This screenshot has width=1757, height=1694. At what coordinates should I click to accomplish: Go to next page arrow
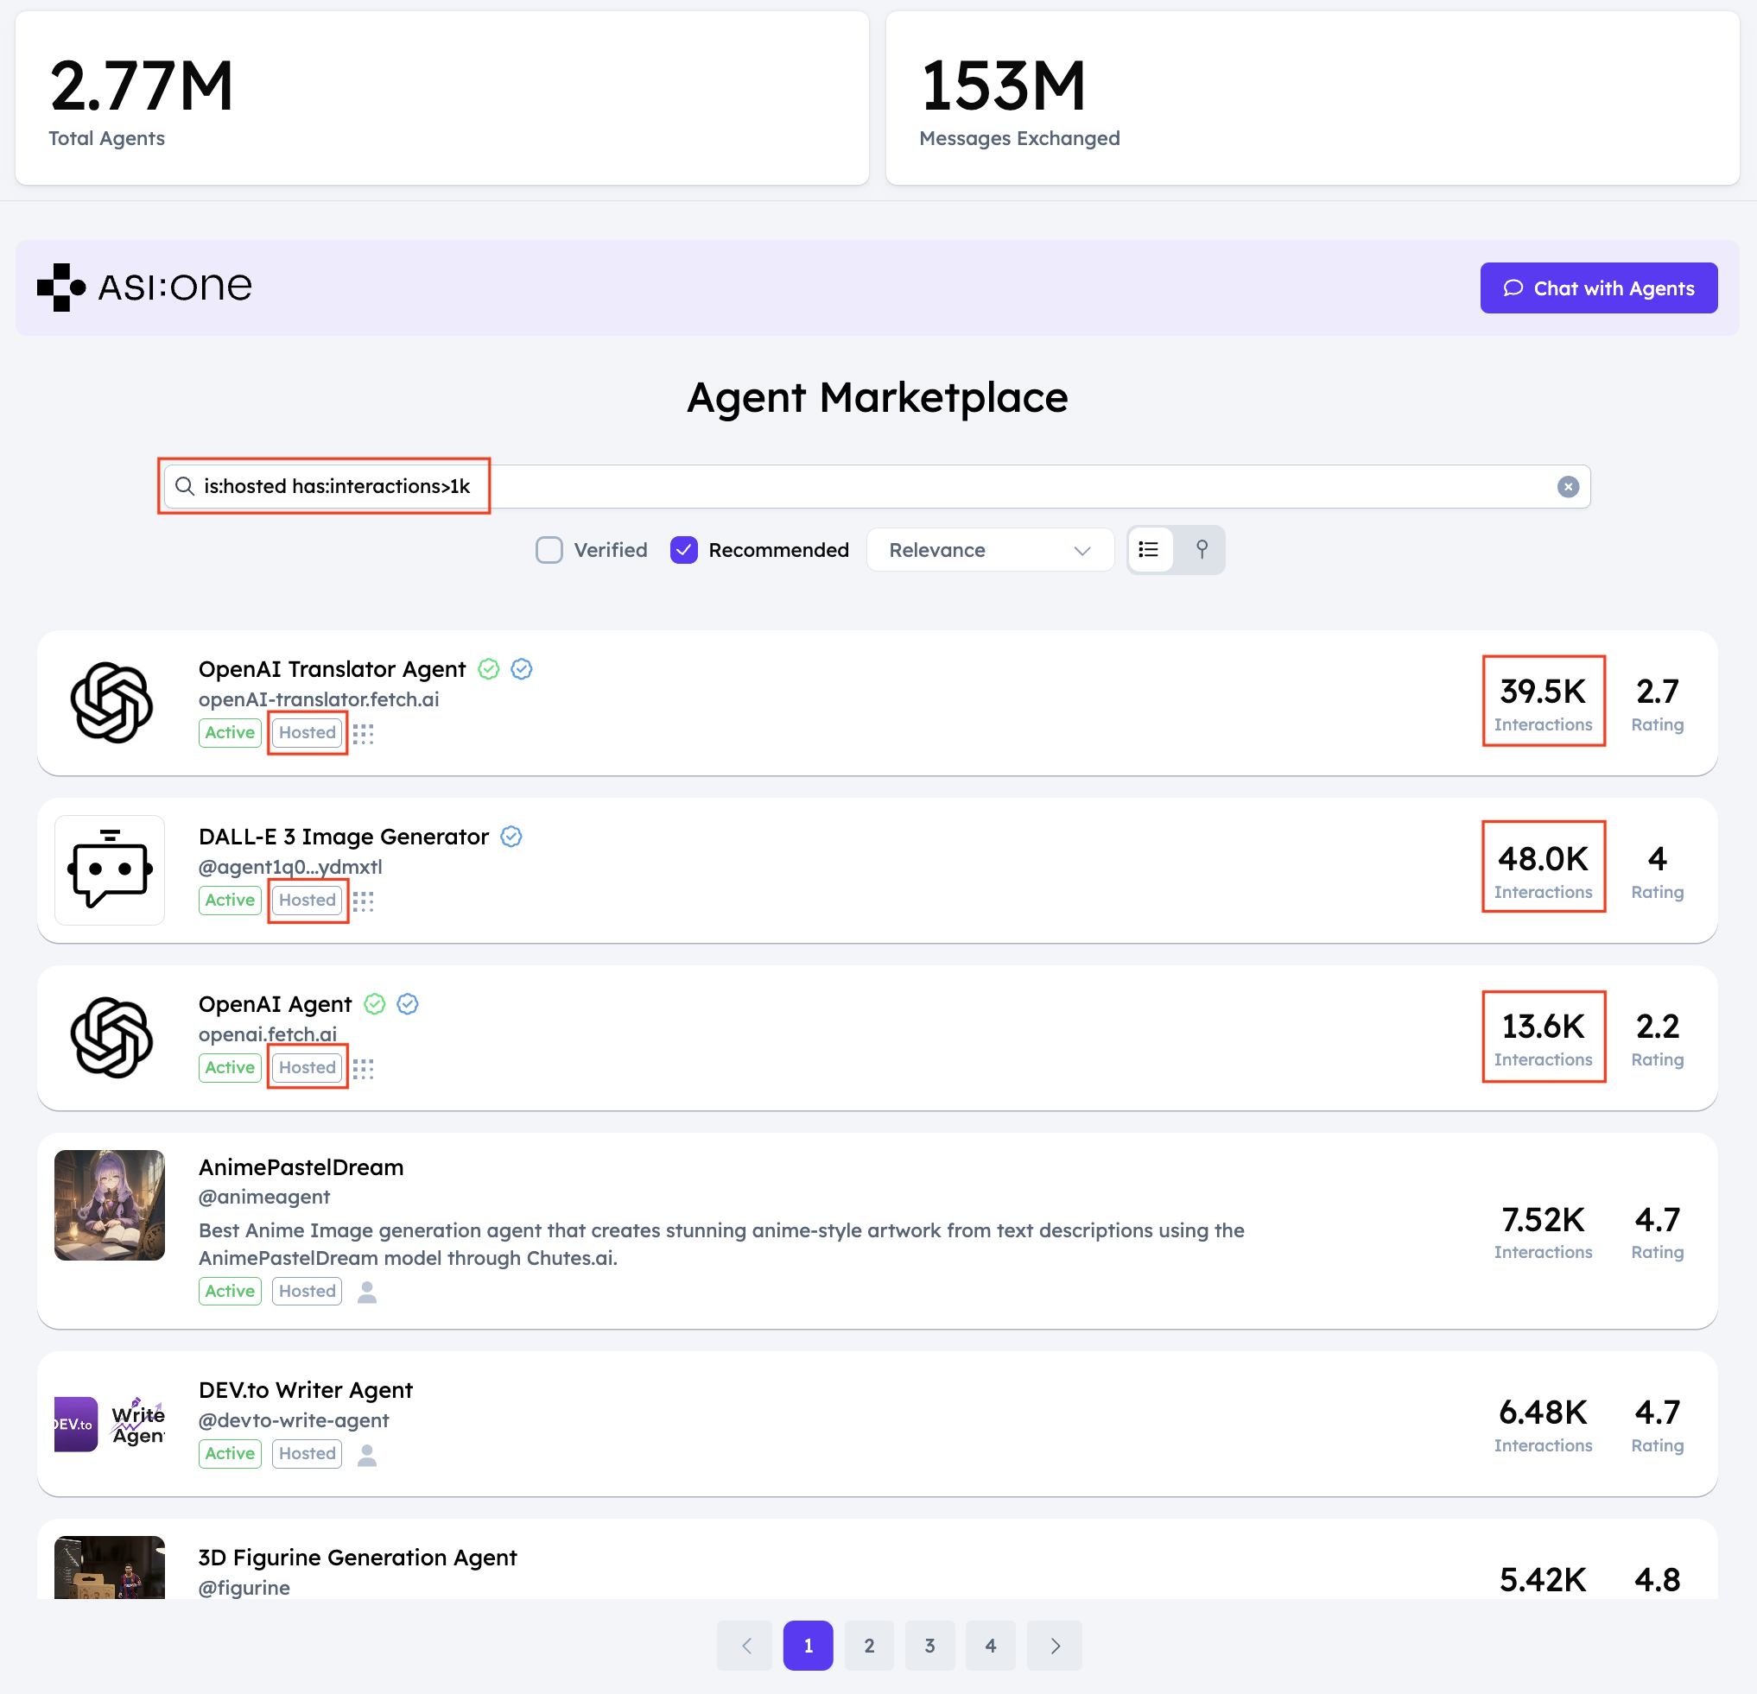[x=1054, y=1646]
